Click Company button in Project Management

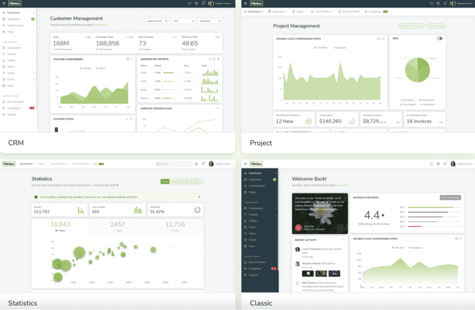[404, 26]
